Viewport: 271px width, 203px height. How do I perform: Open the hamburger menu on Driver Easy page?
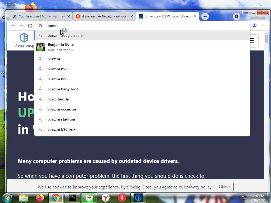(252, 40)
